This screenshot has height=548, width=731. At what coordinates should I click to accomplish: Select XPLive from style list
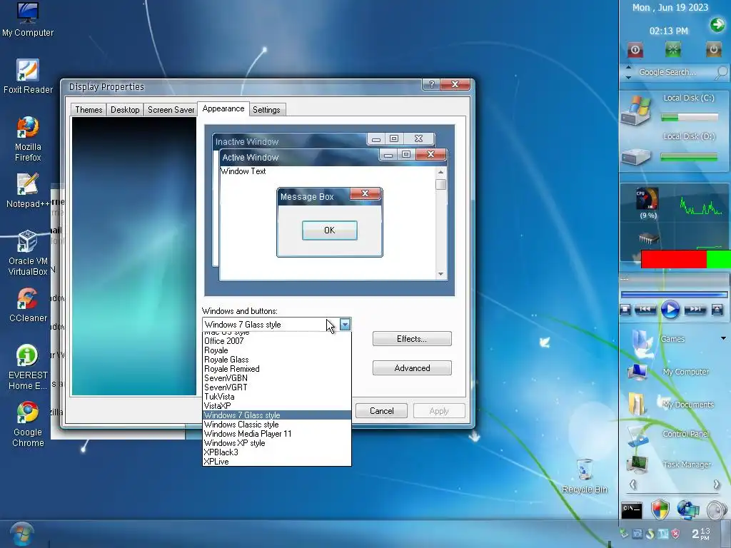(x=277, y=462)
